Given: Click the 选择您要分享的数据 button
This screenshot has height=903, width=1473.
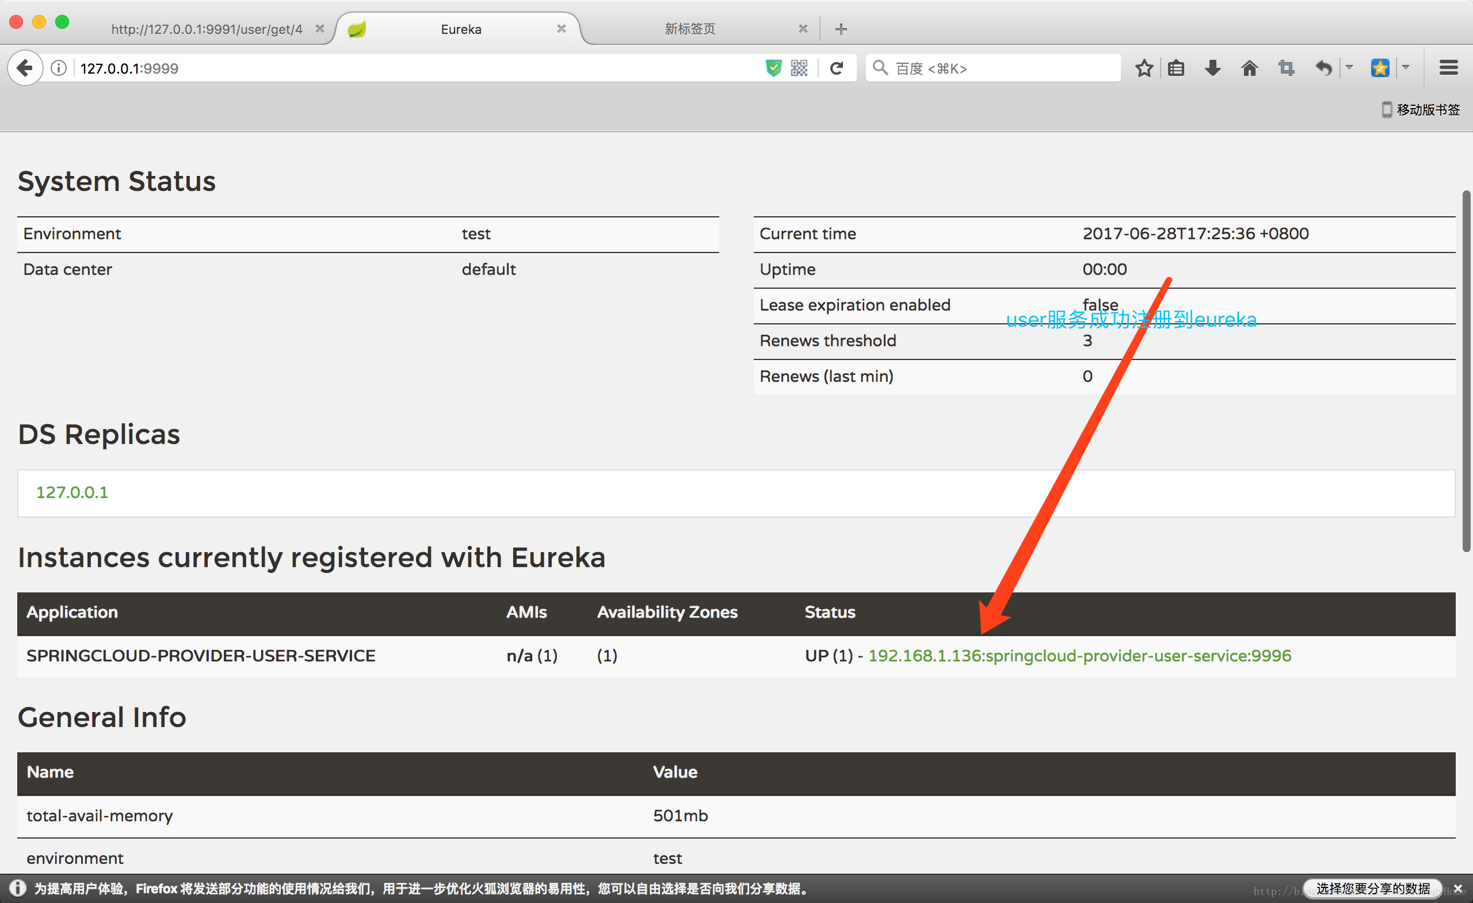Looking at the screenshot, I should point(1372,889).
